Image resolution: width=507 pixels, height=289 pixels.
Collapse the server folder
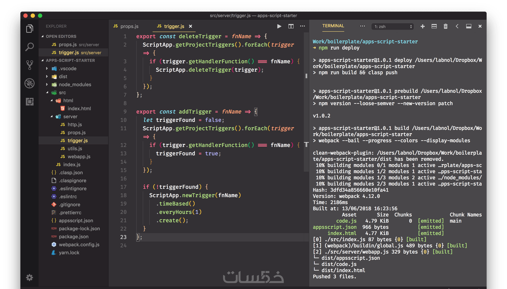click(x=70, y=116)
